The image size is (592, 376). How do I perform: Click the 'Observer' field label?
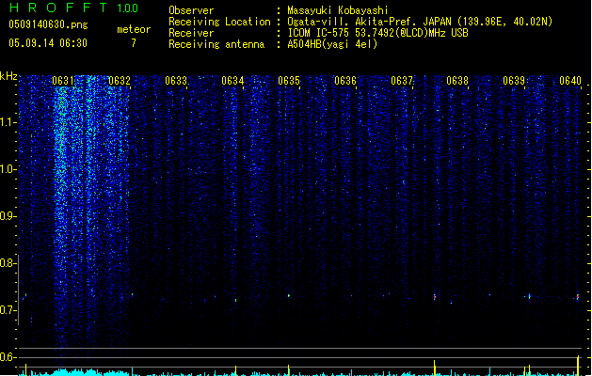coord(191,10)
